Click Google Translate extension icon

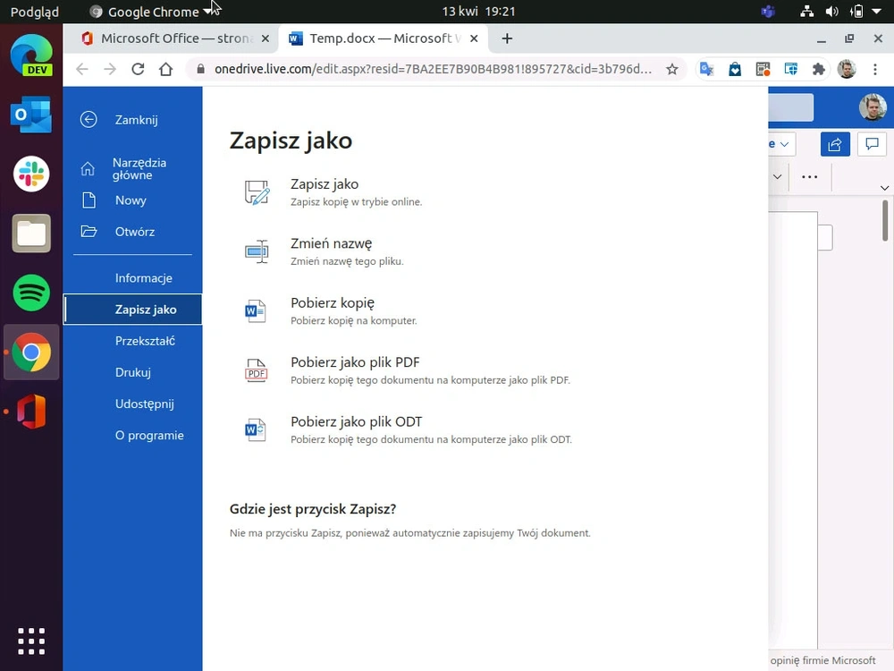point(707,69)
